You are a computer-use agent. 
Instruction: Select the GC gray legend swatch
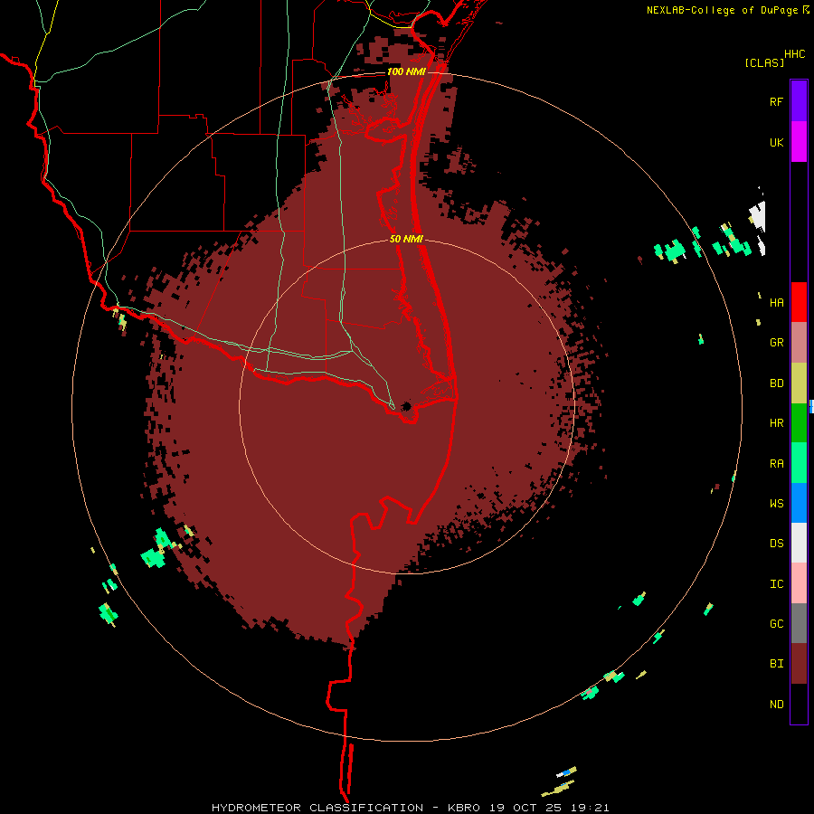799,623
